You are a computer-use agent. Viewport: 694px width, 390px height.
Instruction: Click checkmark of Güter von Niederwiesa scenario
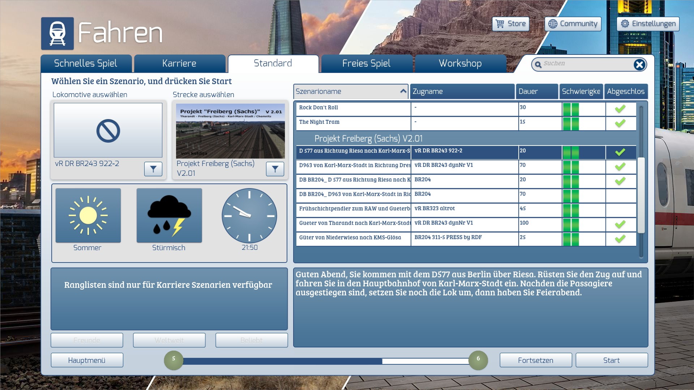tap(620, 239)
